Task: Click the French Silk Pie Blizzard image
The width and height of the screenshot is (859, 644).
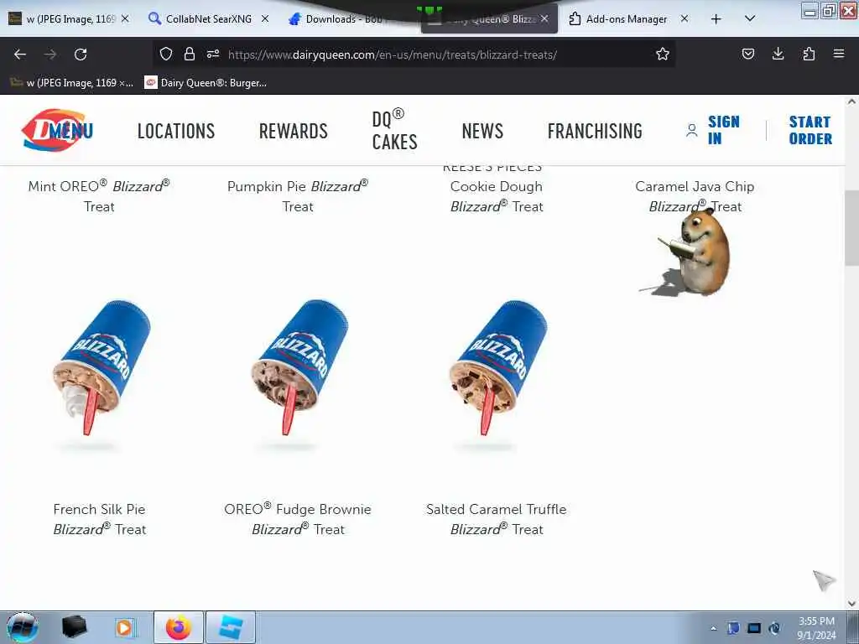Action: (100, 368)
